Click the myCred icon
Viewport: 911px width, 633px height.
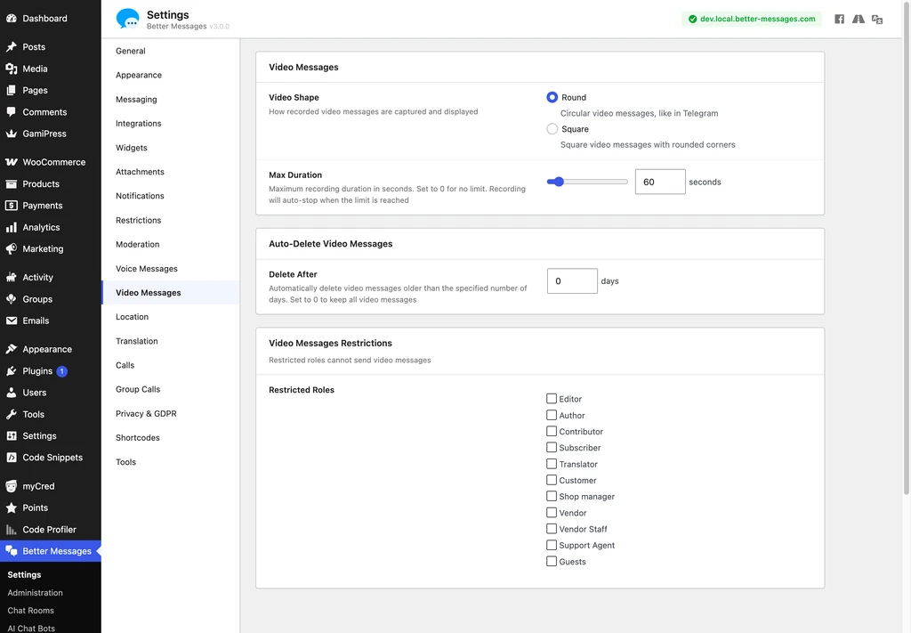click(11, 486)
